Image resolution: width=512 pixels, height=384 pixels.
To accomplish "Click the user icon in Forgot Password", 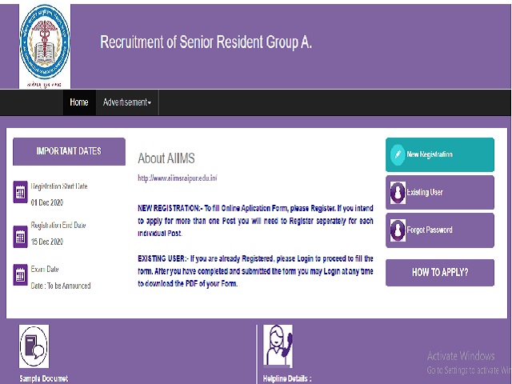I will (x=398, y=230).
